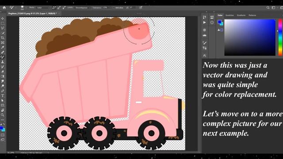Select the Hand tool
The width and height of the screenshot is (283, 159).
[3, 110]
